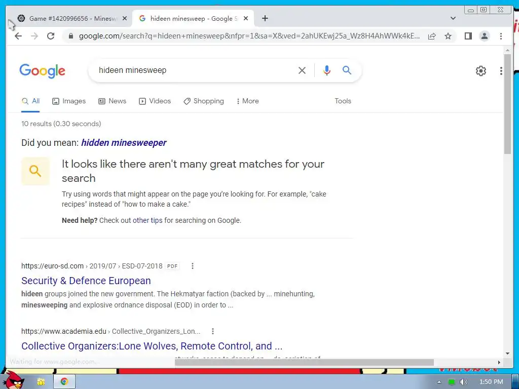Open the Google apps dots menu
This screenshot has width=519, height=389.
[501, 71]
